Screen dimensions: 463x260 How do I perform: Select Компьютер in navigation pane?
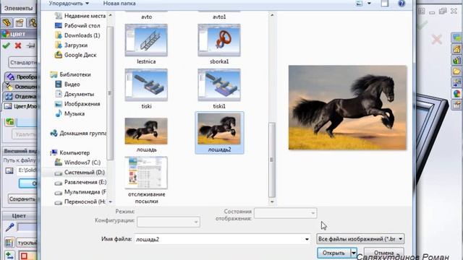[69, 152]
